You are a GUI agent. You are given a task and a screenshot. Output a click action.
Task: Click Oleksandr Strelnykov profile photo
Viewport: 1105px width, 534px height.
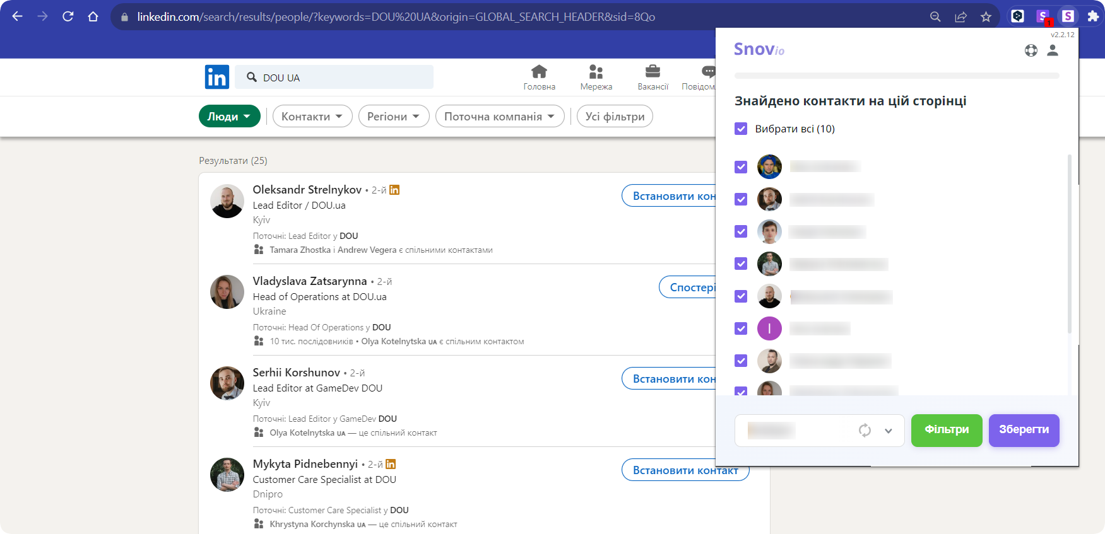coord(227,201)
